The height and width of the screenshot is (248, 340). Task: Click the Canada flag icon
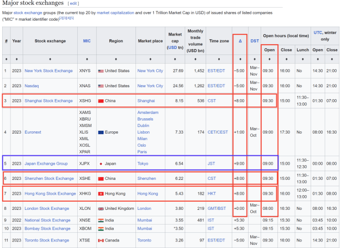101,240
